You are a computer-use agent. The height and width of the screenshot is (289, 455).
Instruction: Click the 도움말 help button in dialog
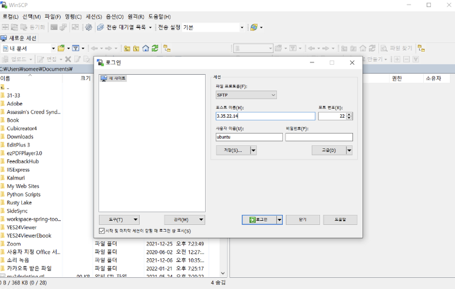(x=340, y=220)
